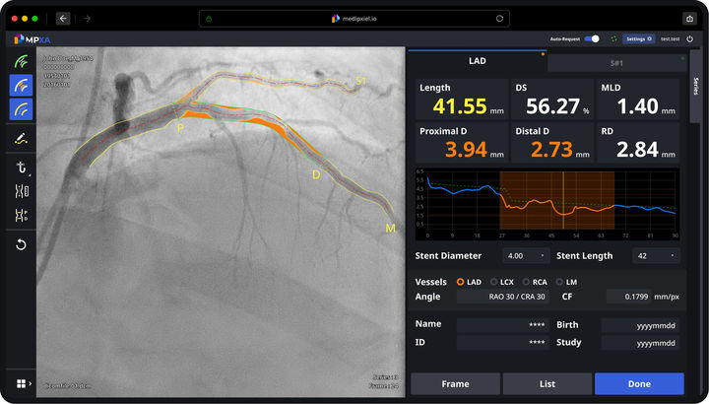This screenshot has height=404, width=709.
Task: Select the LAD vessel radio
Action: (460, 282)
